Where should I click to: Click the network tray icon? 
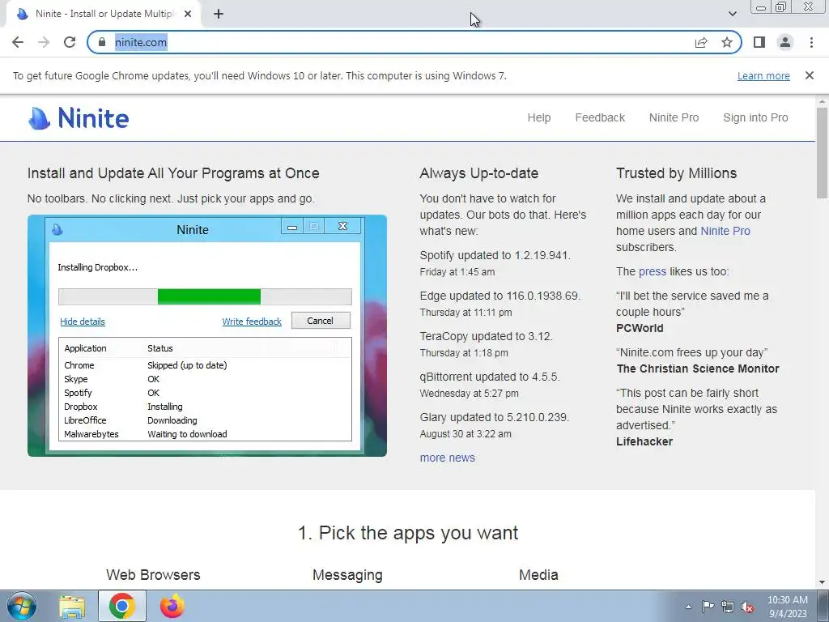728,607
